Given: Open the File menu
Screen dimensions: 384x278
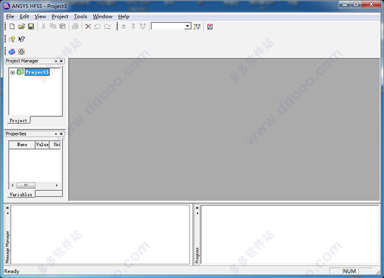Looking at the screenshot, I should tap(10, 17).
